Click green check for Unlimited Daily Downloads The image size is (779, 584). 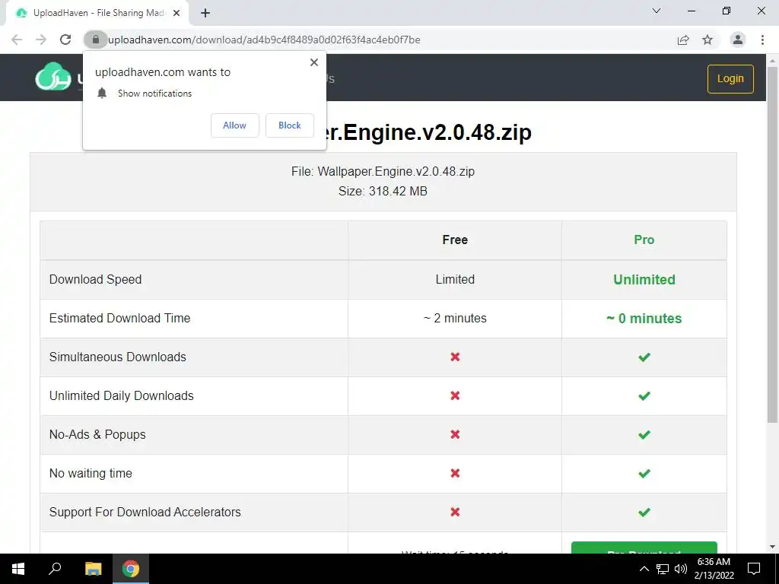tap(644, 395)
